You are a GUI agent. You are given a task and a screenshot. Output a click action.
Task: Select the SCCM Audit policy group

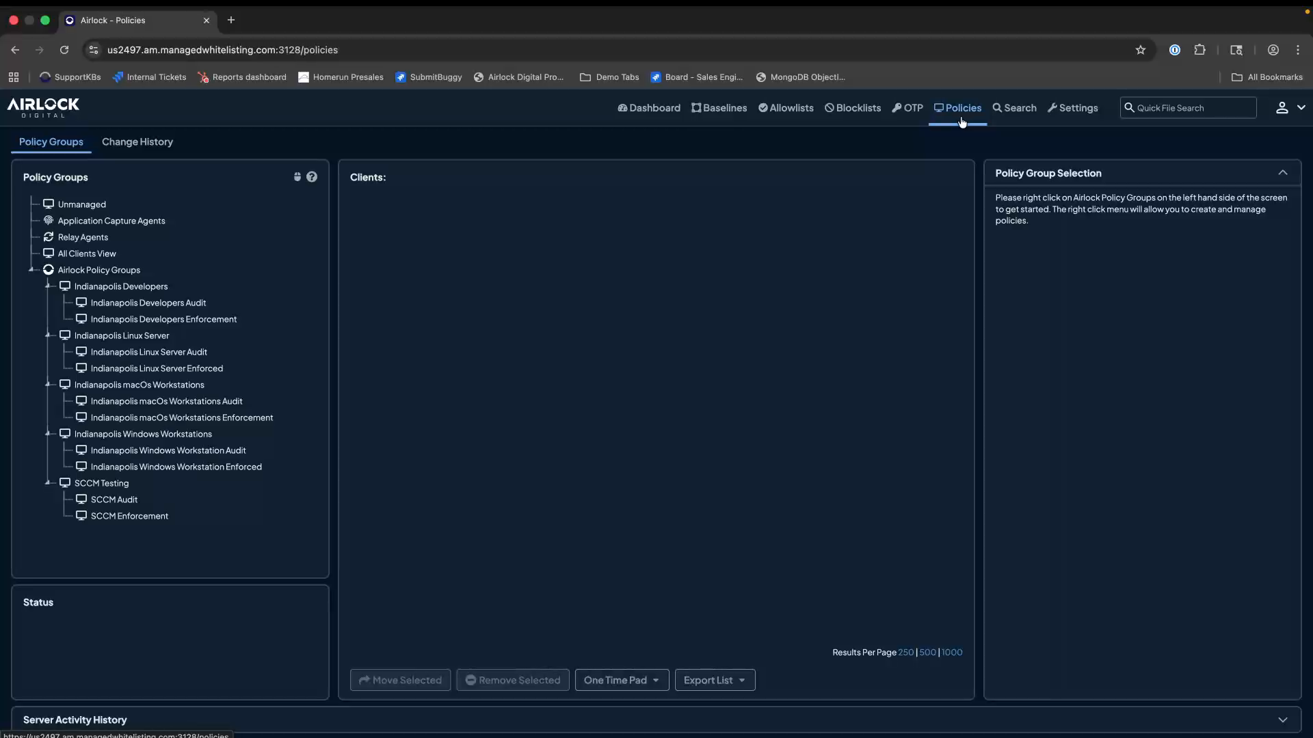[114, 499]
